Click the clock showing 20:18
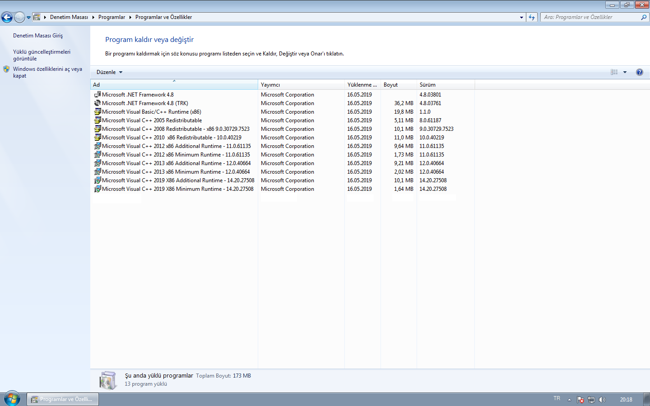 coord(626,400)
